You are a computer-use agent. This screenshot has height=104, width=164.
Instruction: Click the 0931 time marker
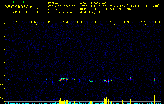click(17, 22)
